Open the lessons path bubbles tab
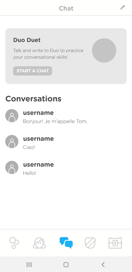 [14, 243]
